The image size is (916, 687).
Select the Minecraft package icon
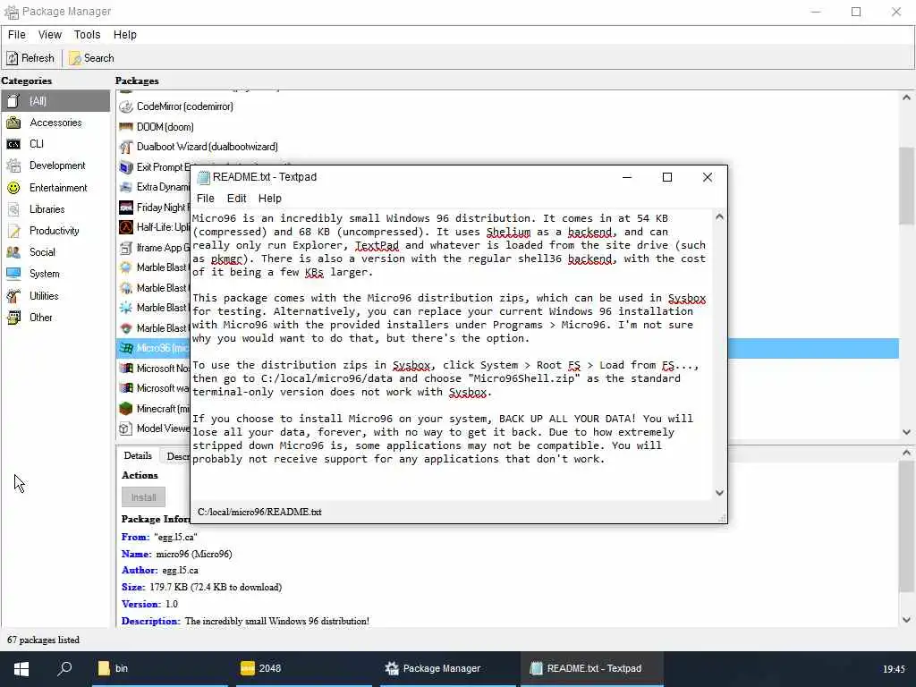125,409
